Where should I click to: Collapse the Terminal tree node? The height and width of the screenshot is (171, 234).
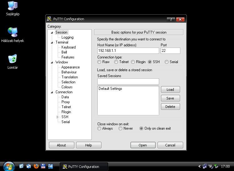(52, 43)
